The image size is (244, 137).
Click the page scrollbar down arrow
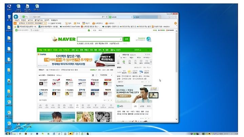tap(177, 119)
